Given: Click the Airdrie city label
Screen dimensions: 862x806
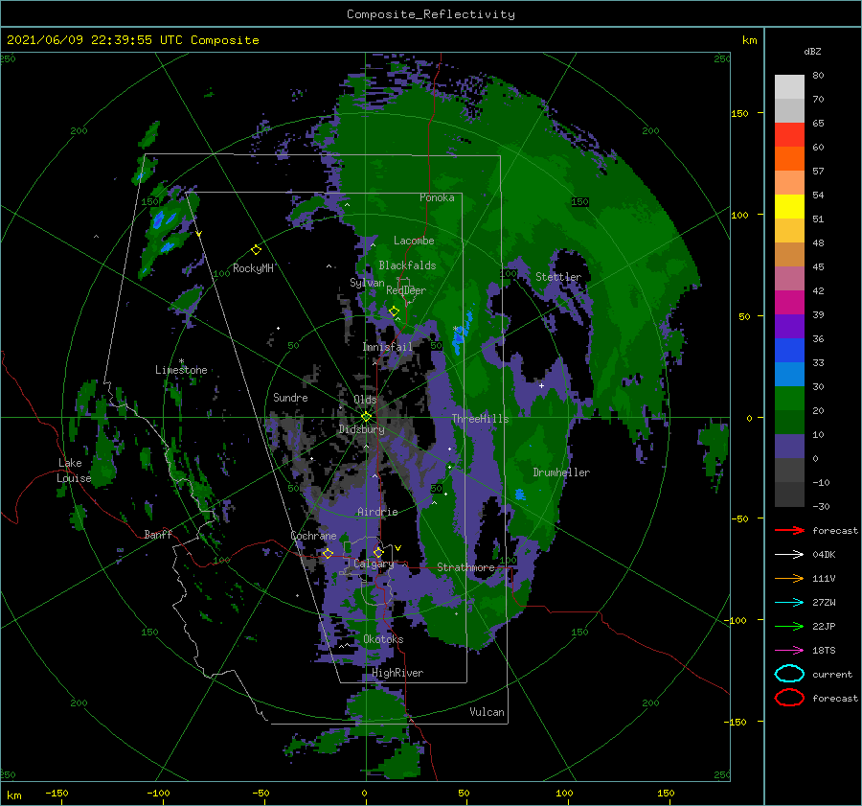Looking at the screenshot, I should coord(377,512).
